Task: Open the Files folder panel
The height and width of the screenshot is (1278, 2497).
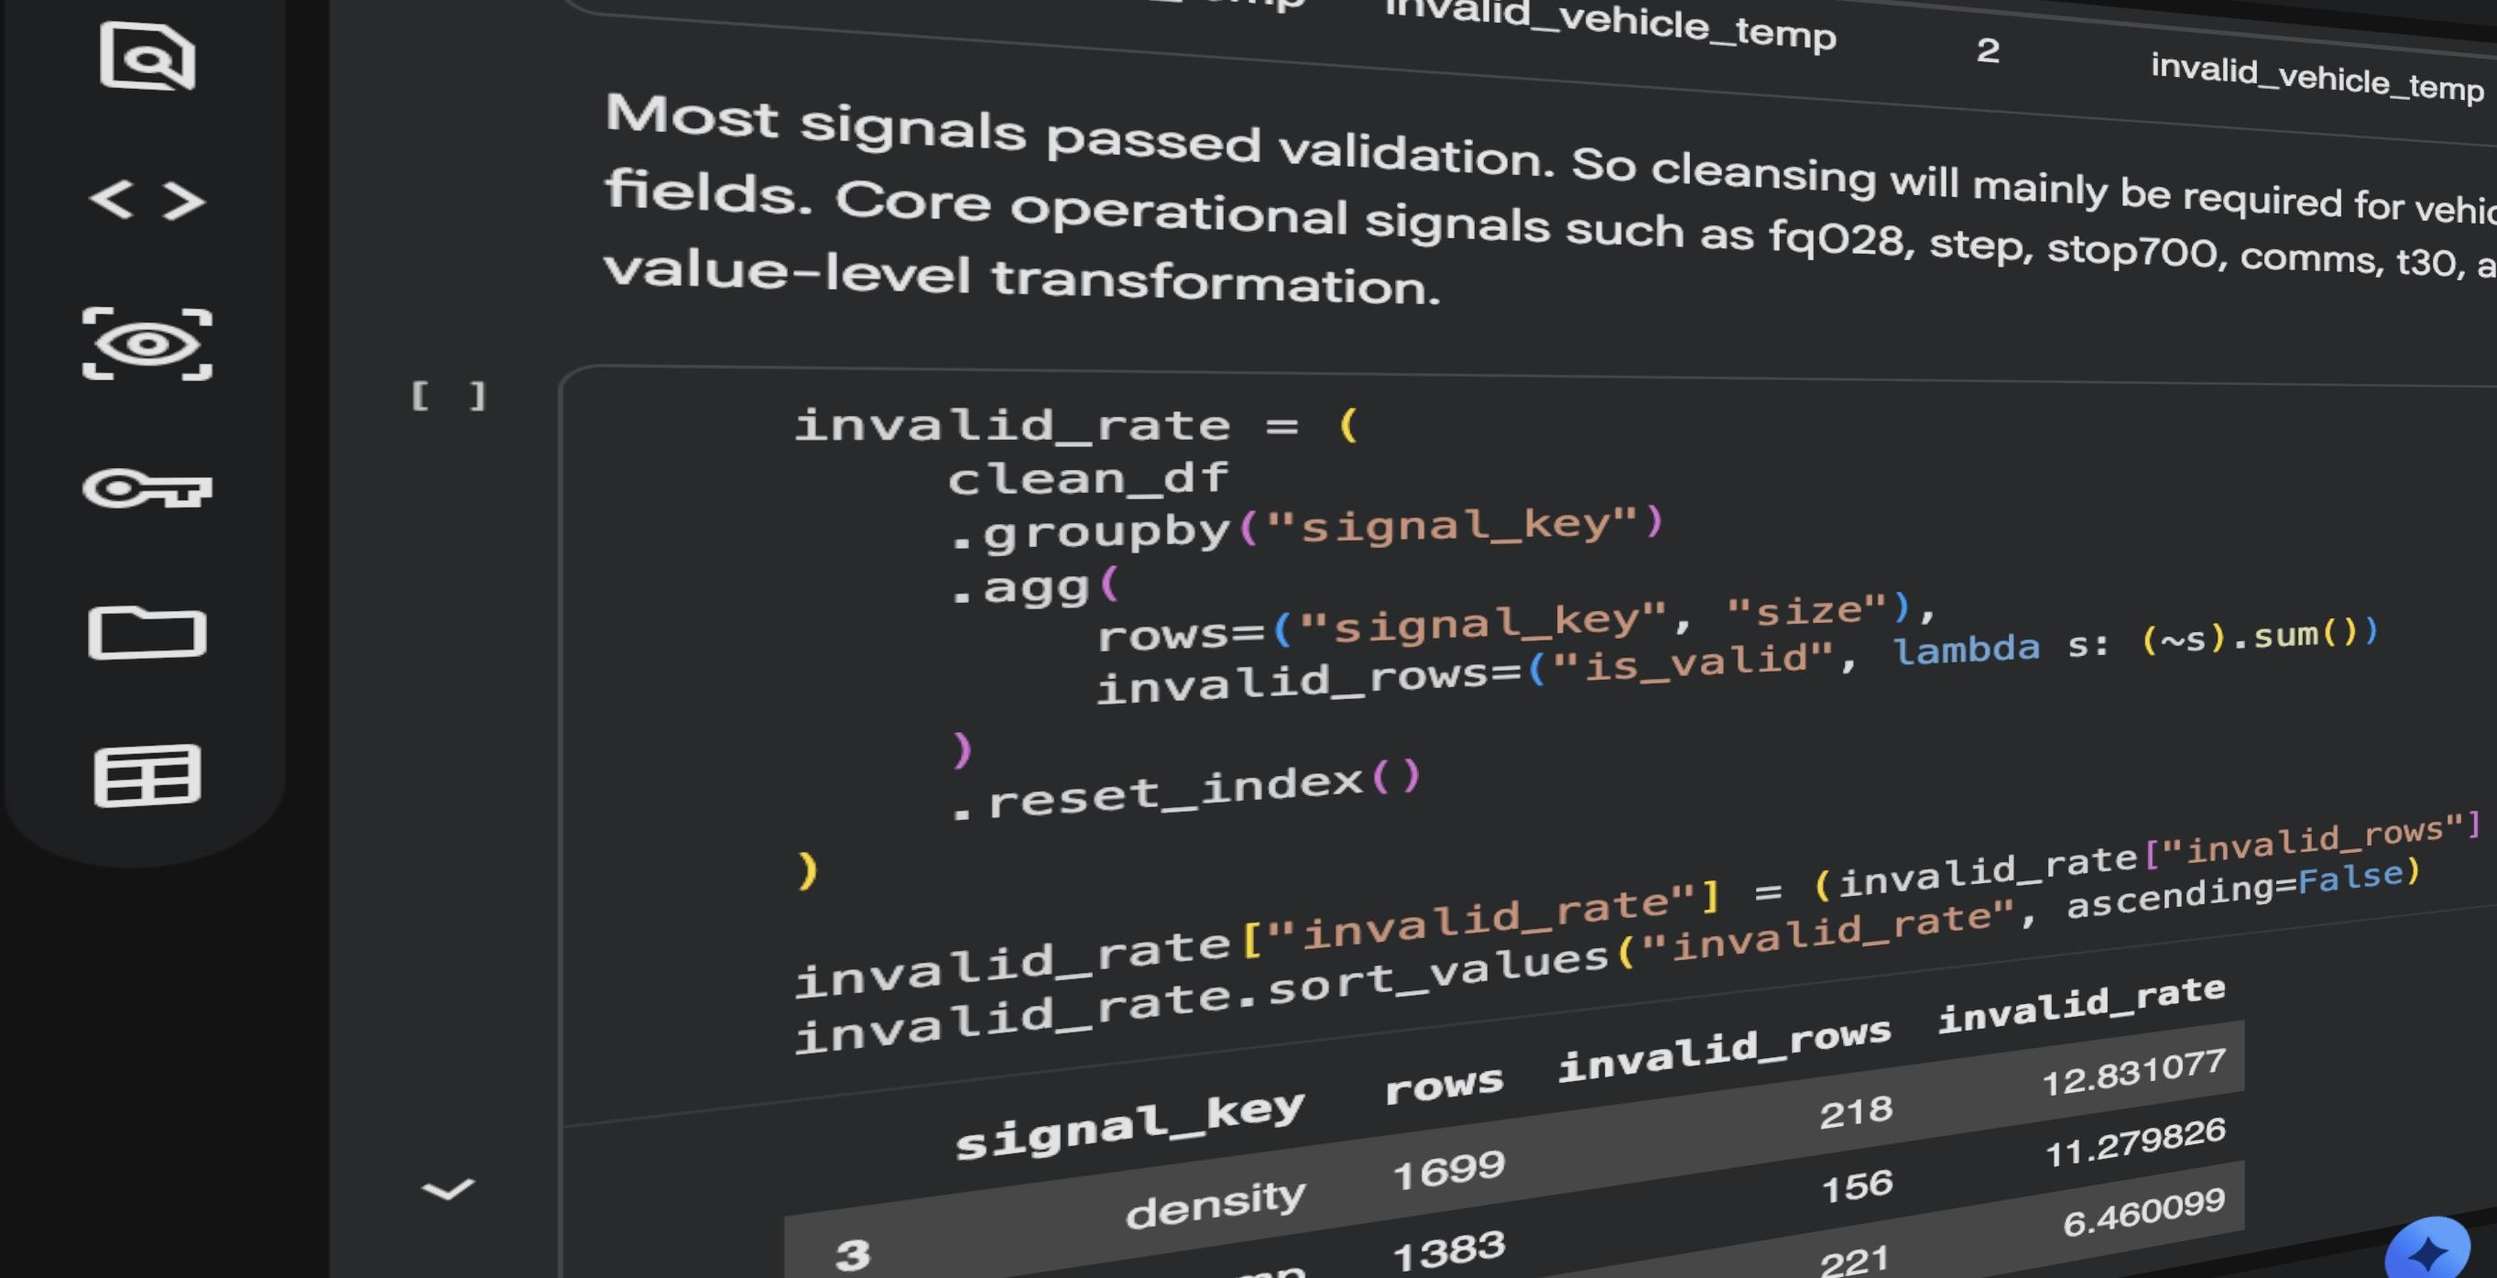Action: (x=147, y=632)
